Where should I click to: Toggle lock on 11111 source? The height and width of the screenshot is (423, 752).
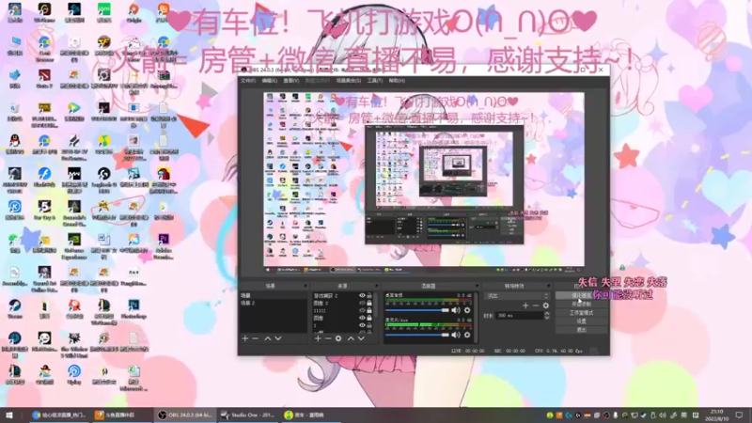click(x=369, y=310)
